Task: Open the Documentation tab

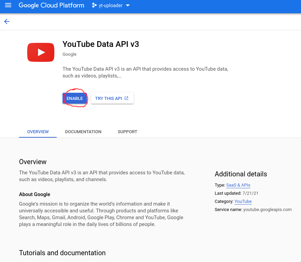Action: 83,132
